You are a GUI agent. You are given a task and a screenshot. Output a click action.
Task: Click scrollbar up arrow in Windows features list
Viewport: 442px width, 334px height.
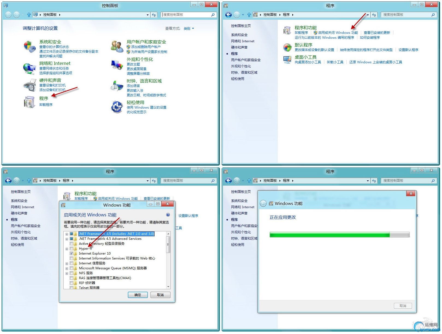click(168, 234)
